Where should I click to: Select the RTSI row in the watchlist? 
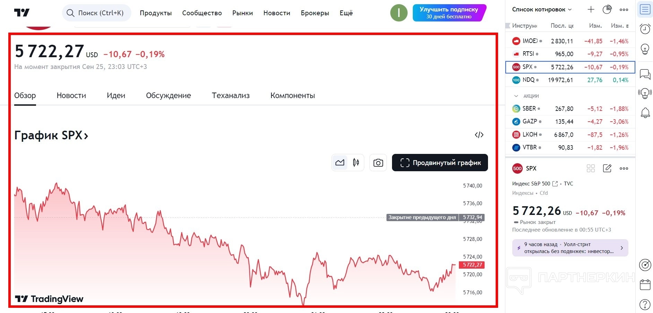click(x=570, y=54)
